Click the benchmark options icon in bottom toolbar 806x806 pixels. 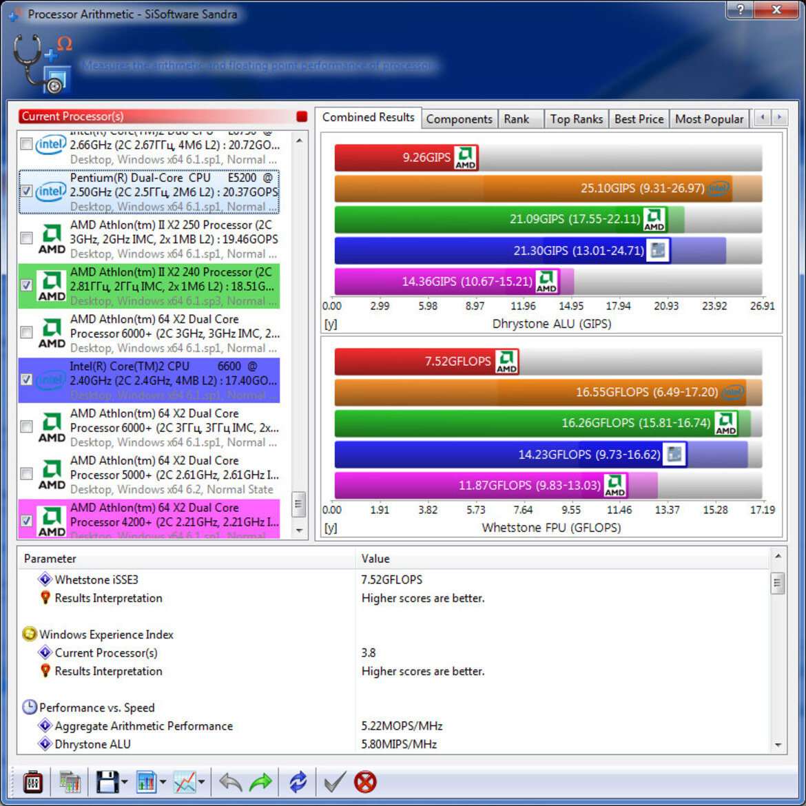[33, 783]
